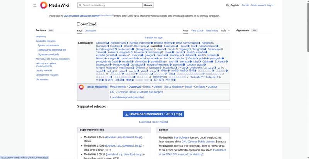Switch to the Discussion tab
Screen dimensions: 309x159
(90, 30)
